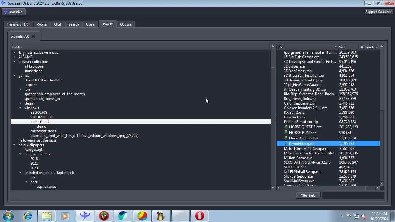Click the HorseRaceing.EXE file icon

286,138
